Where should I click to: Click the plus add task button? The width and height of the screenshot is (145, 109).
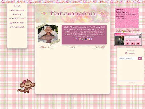140,58
